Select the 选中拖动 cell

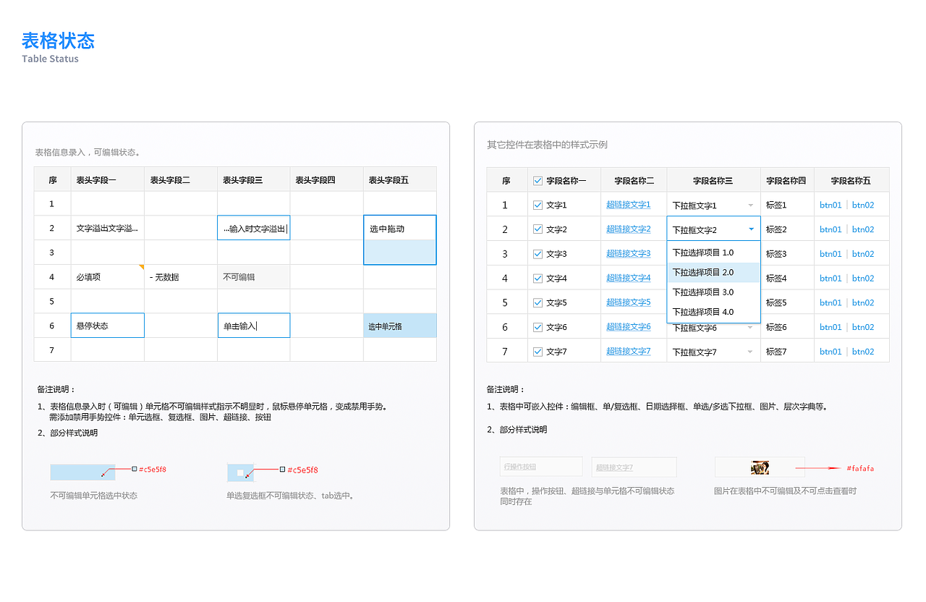tap(400, 228)
